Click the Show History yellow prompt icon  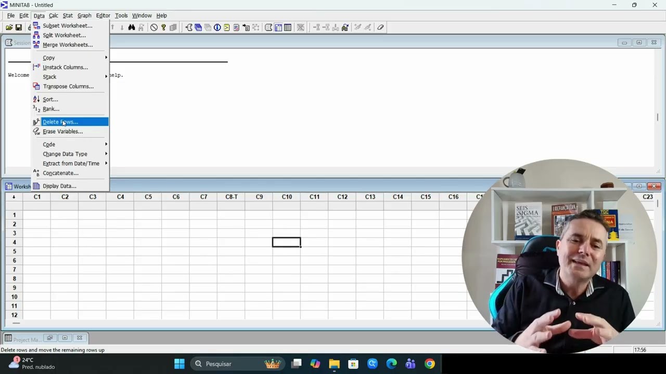click(x=226, y=28)
